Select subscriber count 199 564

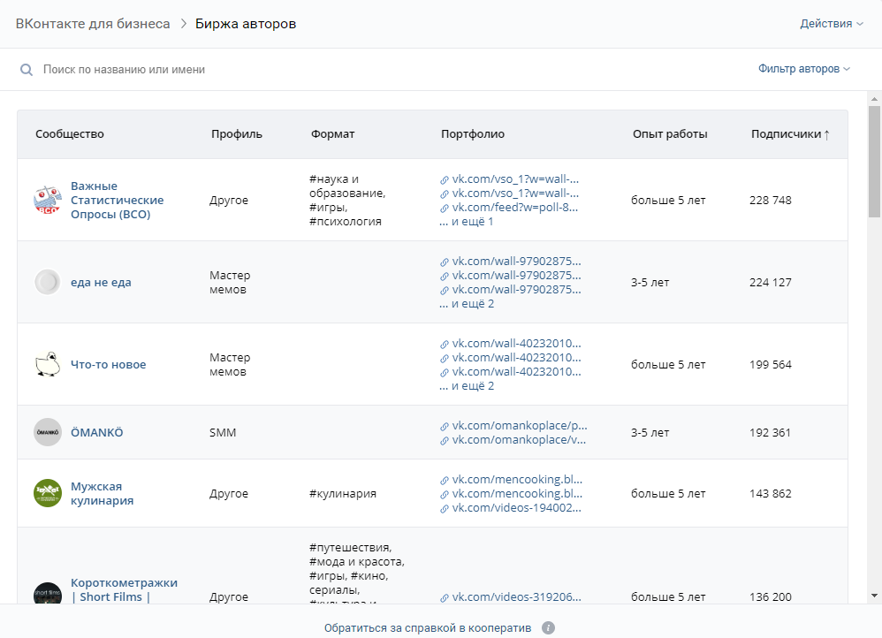(x=771, y=365)
